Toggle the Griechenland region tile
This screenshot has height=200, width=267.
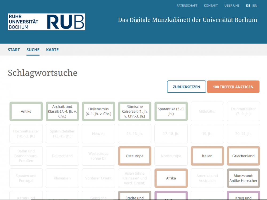click(x=243, y=156)
